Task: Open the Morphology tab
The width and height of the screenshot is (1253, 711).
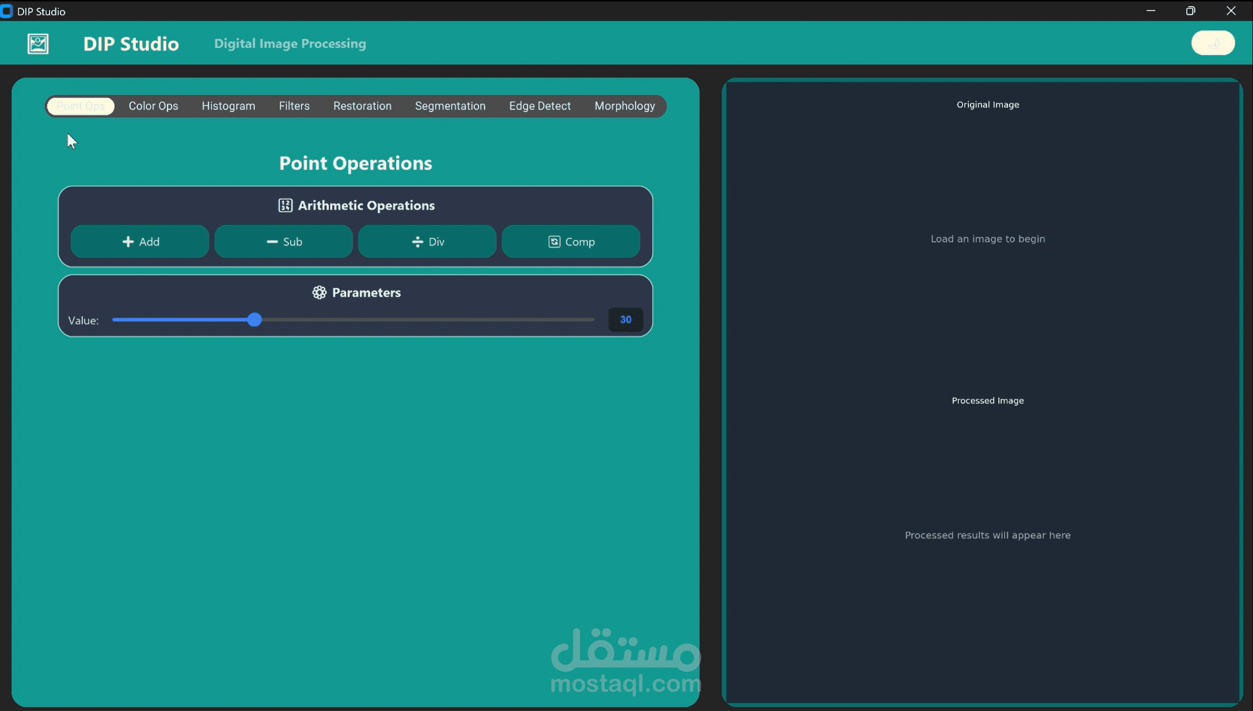Action: click(625, 106)
